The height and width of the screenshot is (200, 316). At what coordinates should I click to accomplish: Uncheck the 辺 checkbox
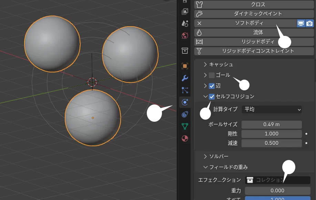(212, 86)
